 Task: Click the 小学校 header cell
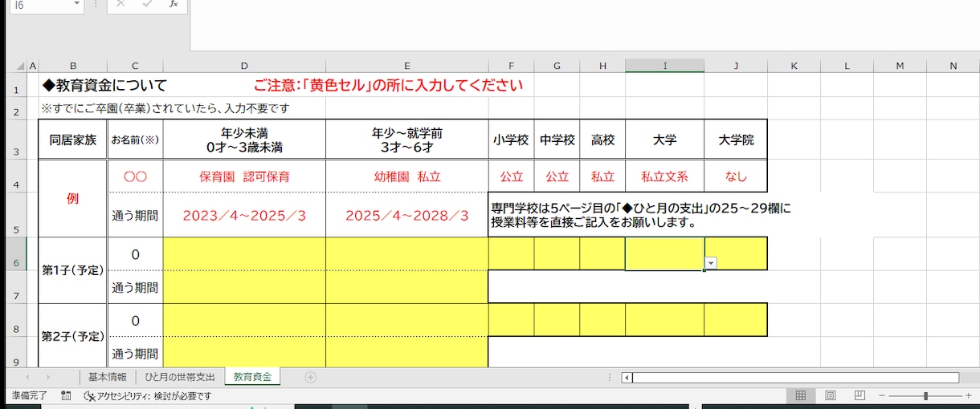(511, 140)
